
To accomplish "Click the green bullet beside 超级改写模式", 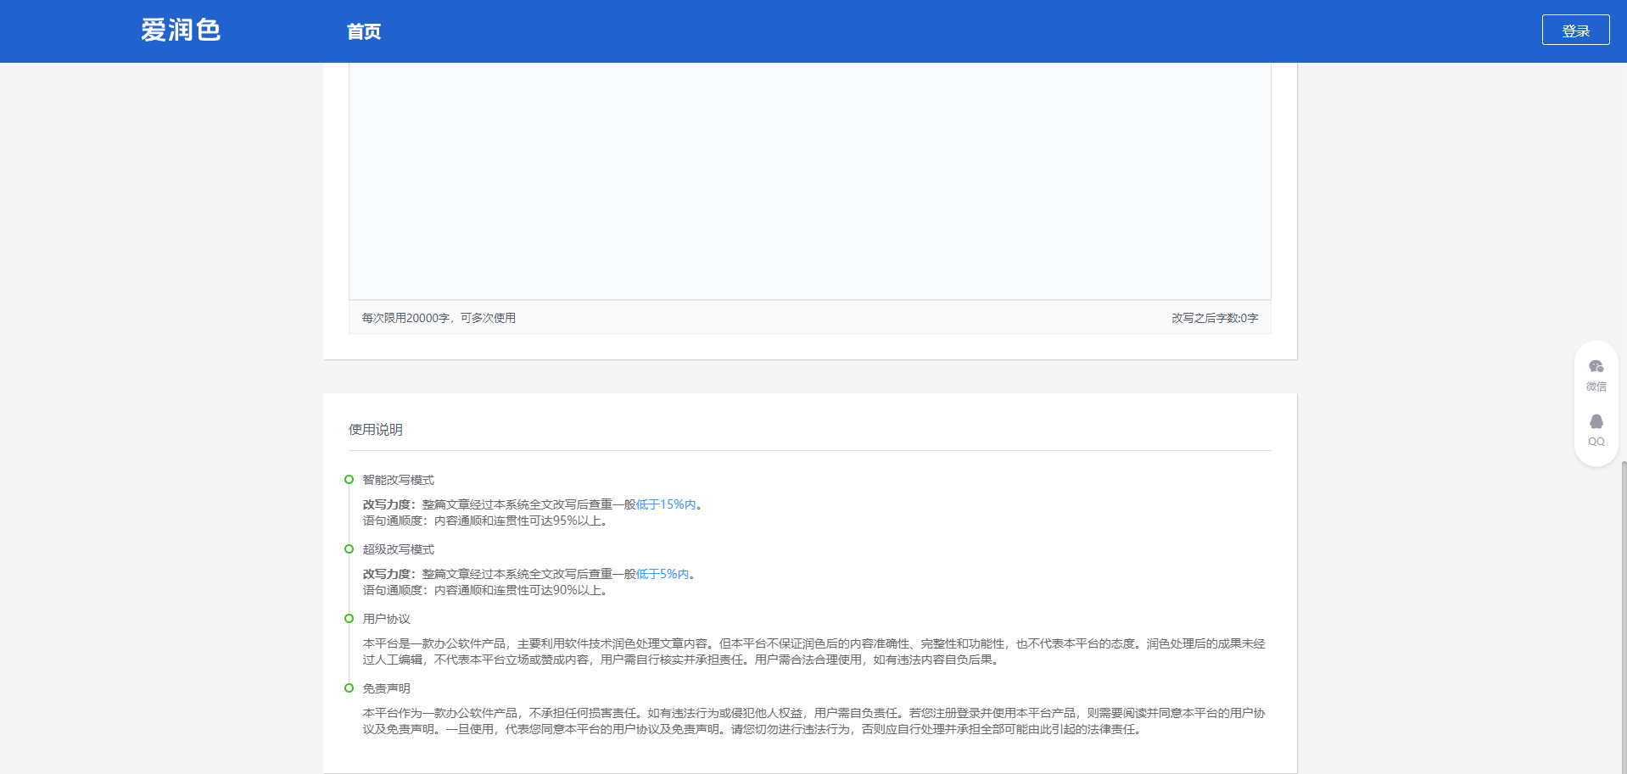I will click(x=349, y=549).
